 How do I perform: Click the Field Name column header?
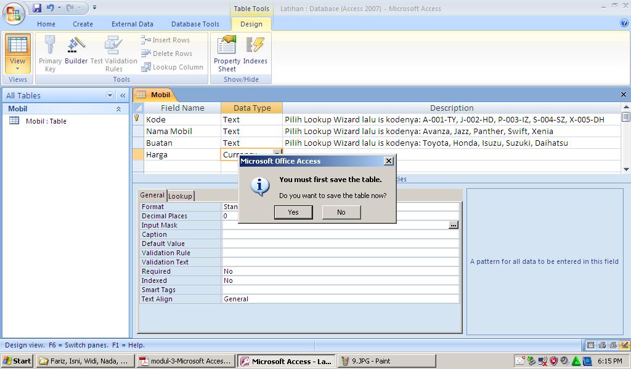[x=182, y=108]
